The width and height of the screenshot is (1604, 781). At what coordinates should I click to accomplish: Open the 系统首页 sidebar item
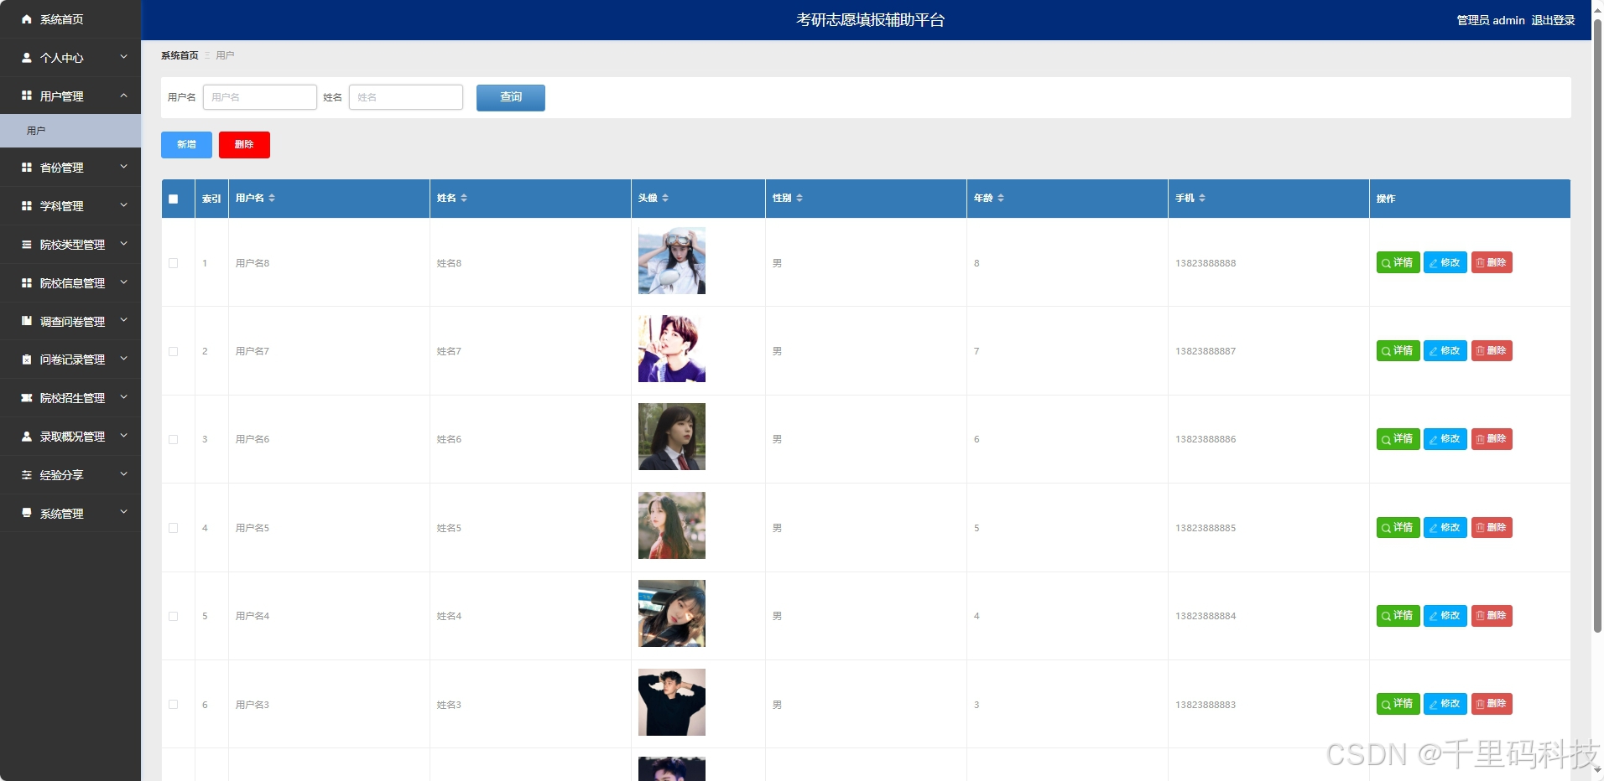[70, 19]
